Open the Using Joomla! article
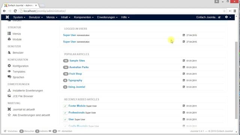 76,87
